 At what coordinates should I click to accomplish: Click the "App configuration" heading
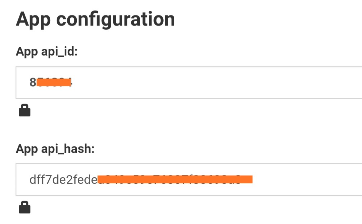pyautogui.click(x=95, y=19)
